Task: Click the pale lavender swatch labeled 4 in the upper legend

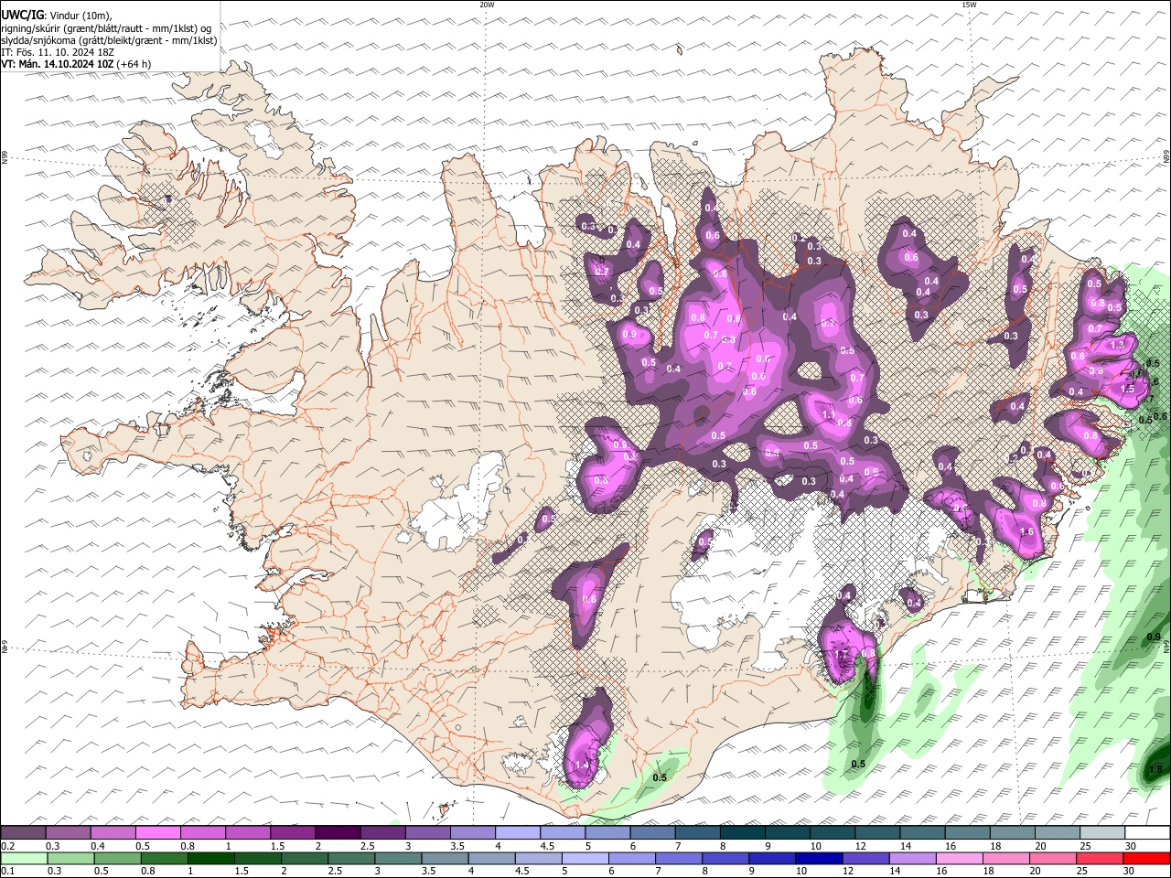Action: coord(518,833)
